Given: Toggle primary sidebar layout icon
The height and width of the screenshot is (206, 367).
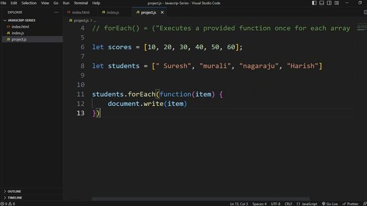Looking at the screenshot, I should point(314,3).
